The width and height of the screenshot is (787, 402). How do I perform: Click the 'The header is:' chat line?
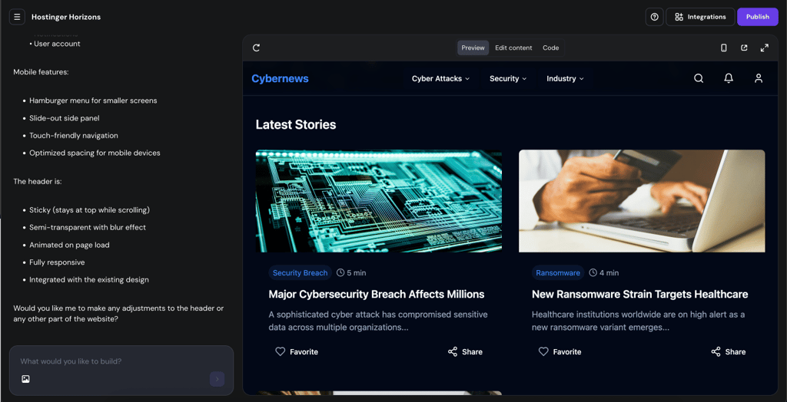(x=38, y=182)
